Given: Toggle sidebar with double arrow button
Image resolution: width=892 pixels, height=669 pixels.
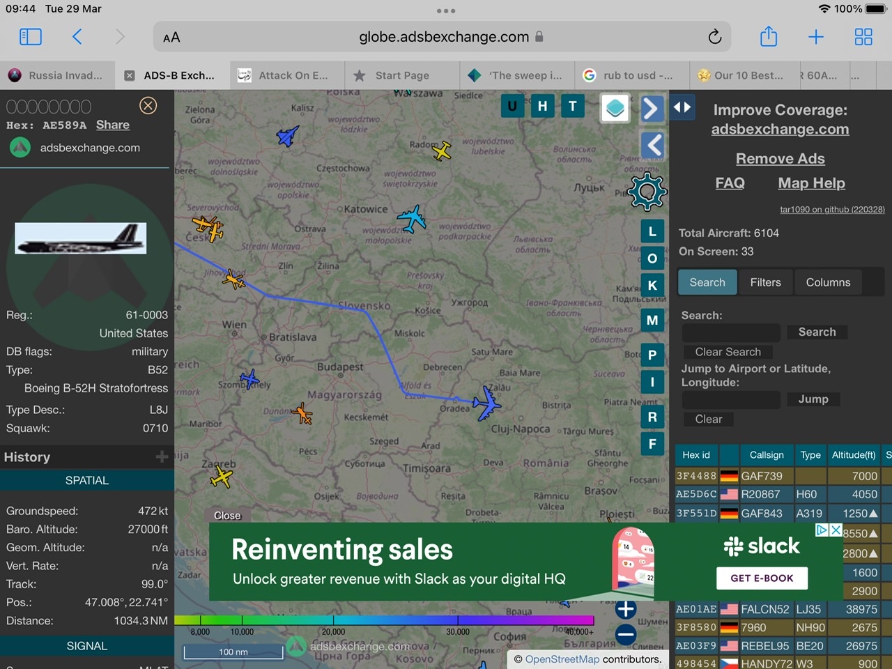Looking at the screenshot, I should click(x=682, y=107).
